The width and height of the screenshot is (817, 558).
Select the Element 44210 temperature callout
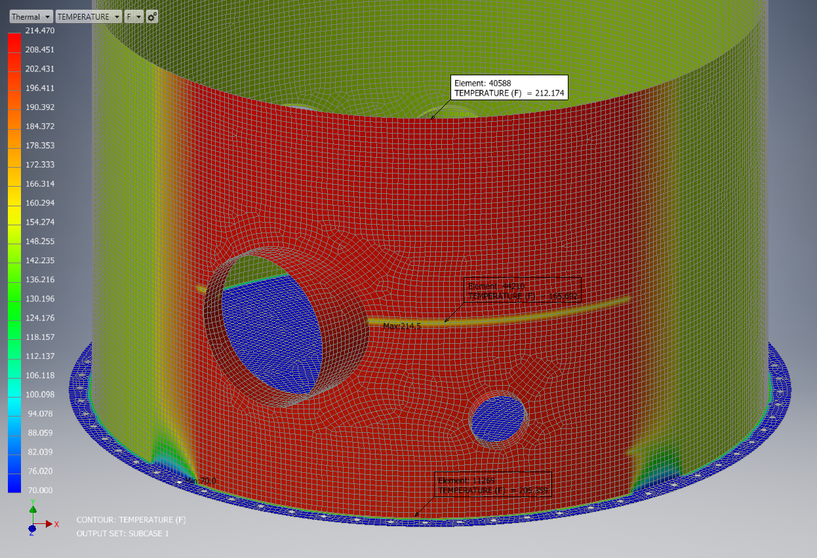pos(521,291)
